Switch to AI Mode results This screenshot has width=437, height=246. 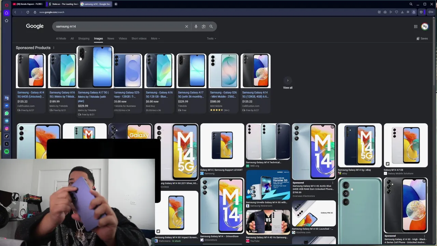tap(61, 39)
